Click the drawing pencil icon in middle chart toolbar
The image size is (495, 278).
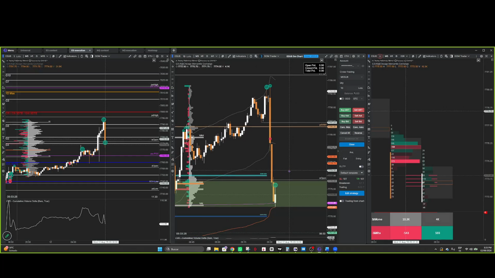click(229, 56)
